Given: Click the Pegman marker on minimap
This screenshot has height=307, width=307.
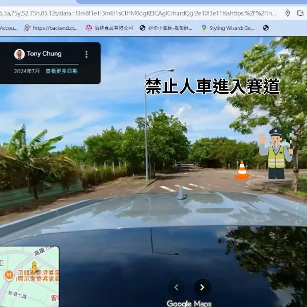Looking at the screenshot, I should [x=34, y=268].
